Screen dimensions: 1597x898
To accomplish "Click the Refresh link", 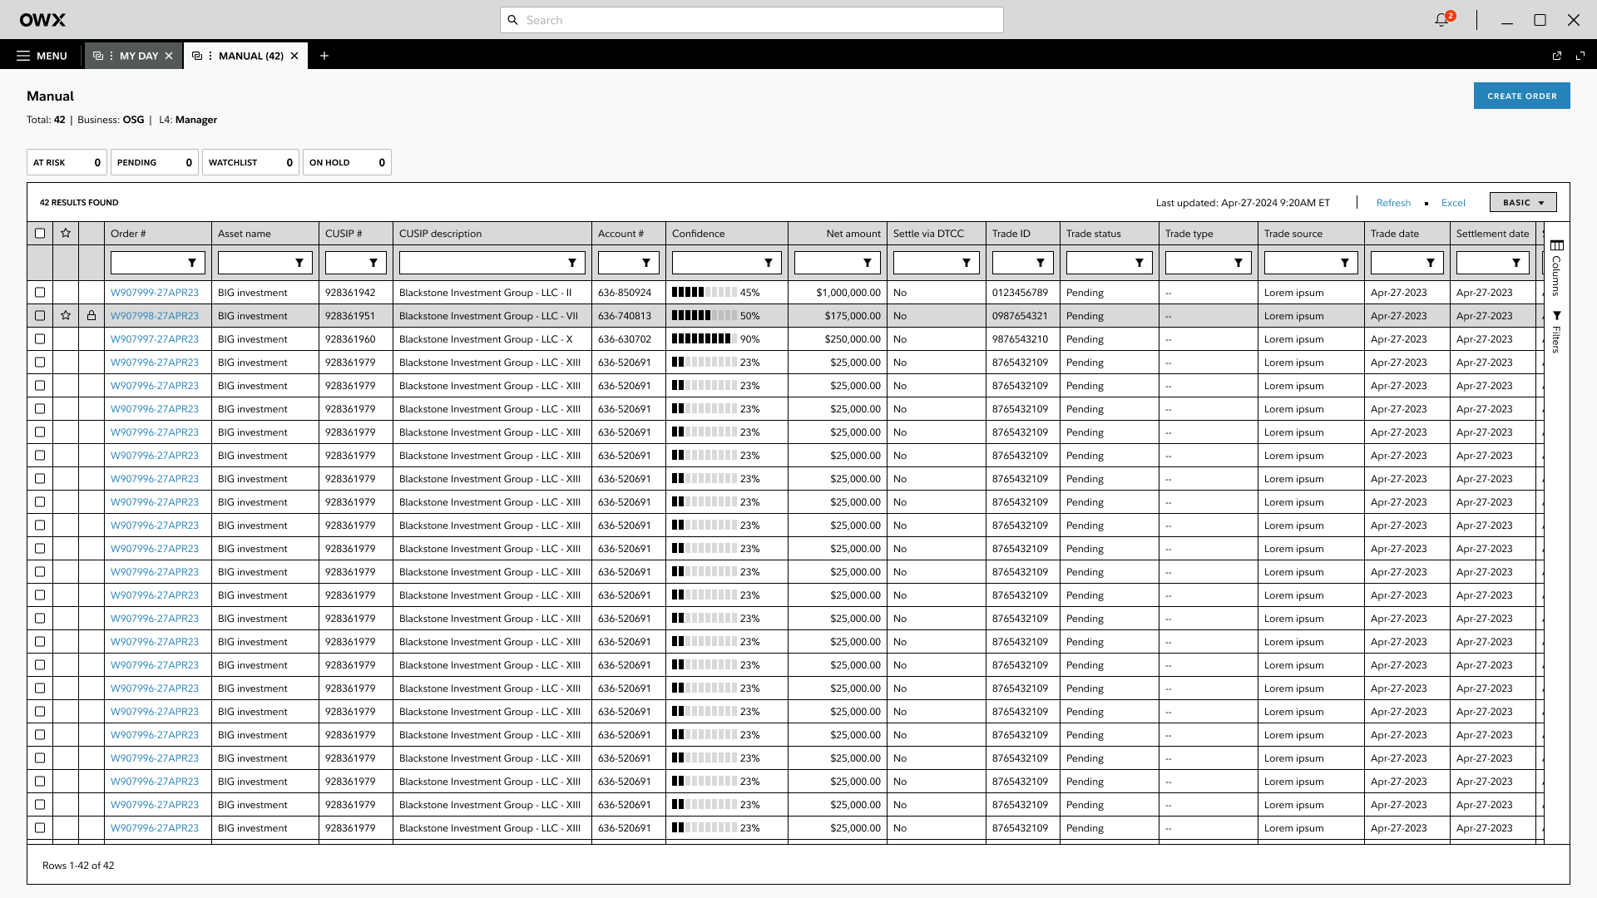I will coord(1393,203).
